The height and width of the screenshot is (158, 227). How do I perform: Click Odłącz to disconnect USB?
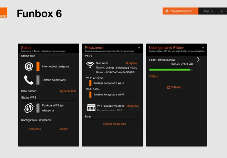click(x=154, y=76)
